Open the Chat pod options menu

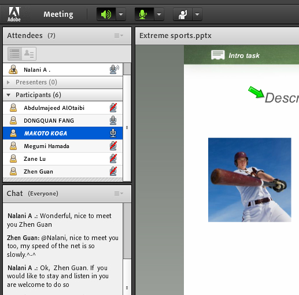coord(119,193)
